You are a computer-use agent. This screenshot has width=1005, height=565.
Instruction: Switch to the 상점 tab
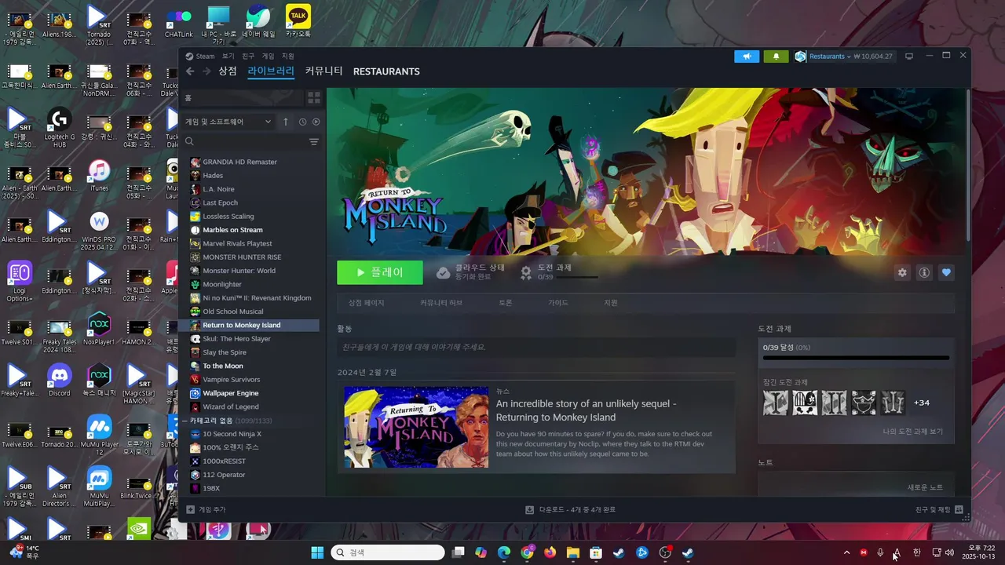pos(228,71)
